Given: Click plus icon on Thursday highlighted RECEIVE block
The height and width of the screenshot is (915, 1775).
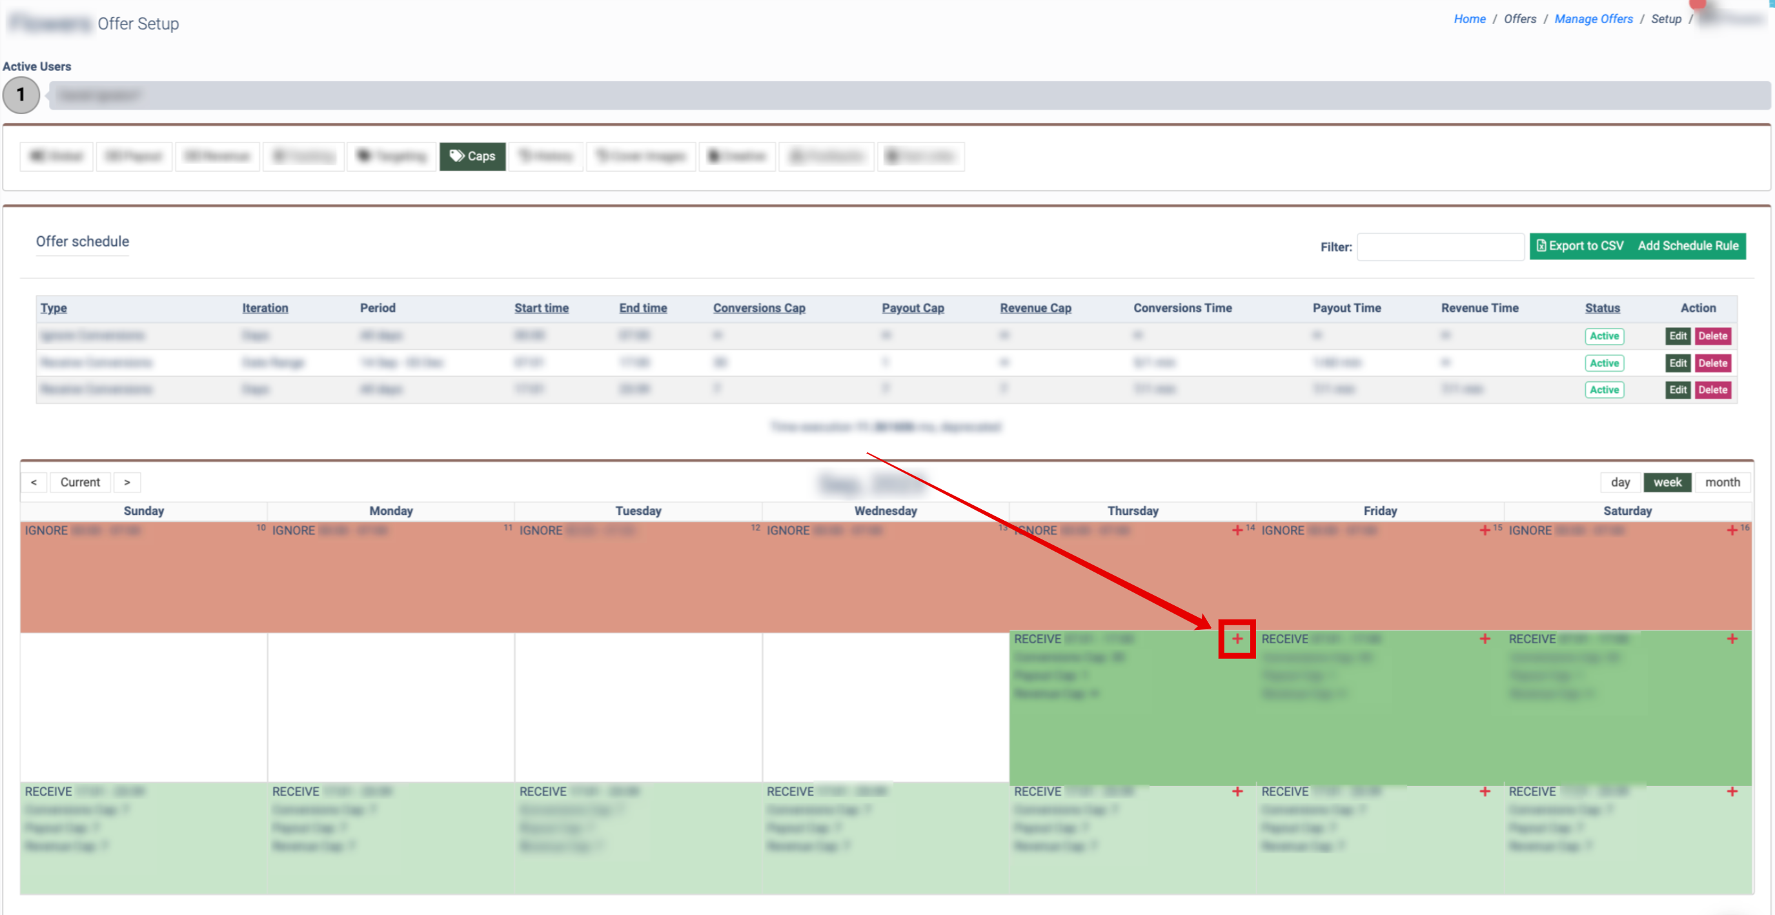Looking at the screenshot, I should [x=1237, y=639].
